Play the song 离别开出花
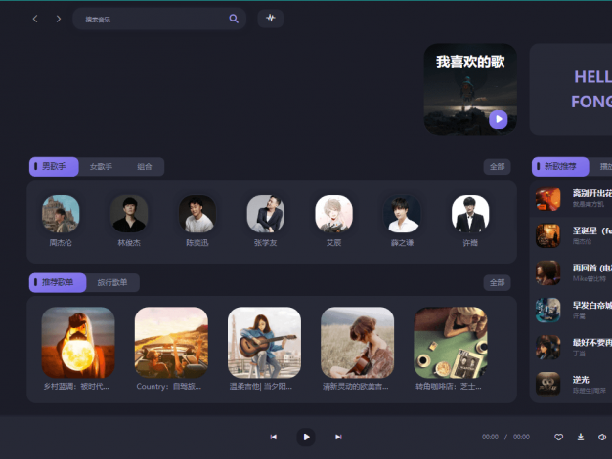 pyautogui.click(x=573, y=198)
